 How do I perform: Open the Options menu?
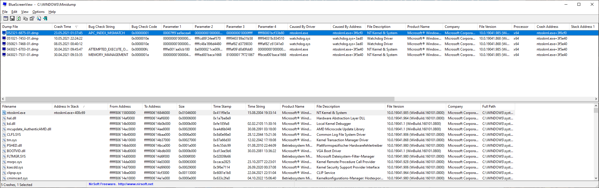point(38,12)
